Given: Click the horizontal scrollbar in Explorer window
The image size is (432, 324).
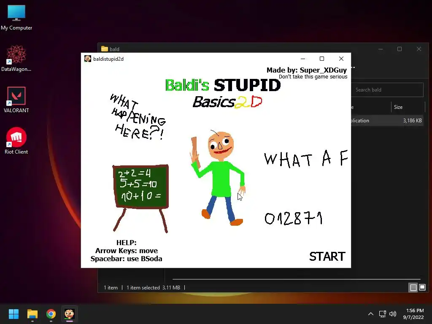Looking at the screenshot, I should point(296,279).
